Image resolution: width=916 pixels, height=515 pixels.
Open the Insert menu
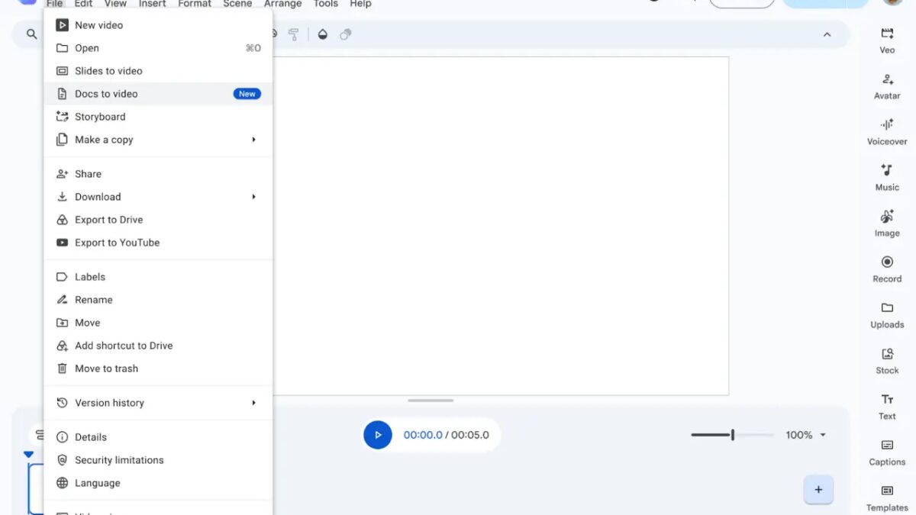pos(152,4)
